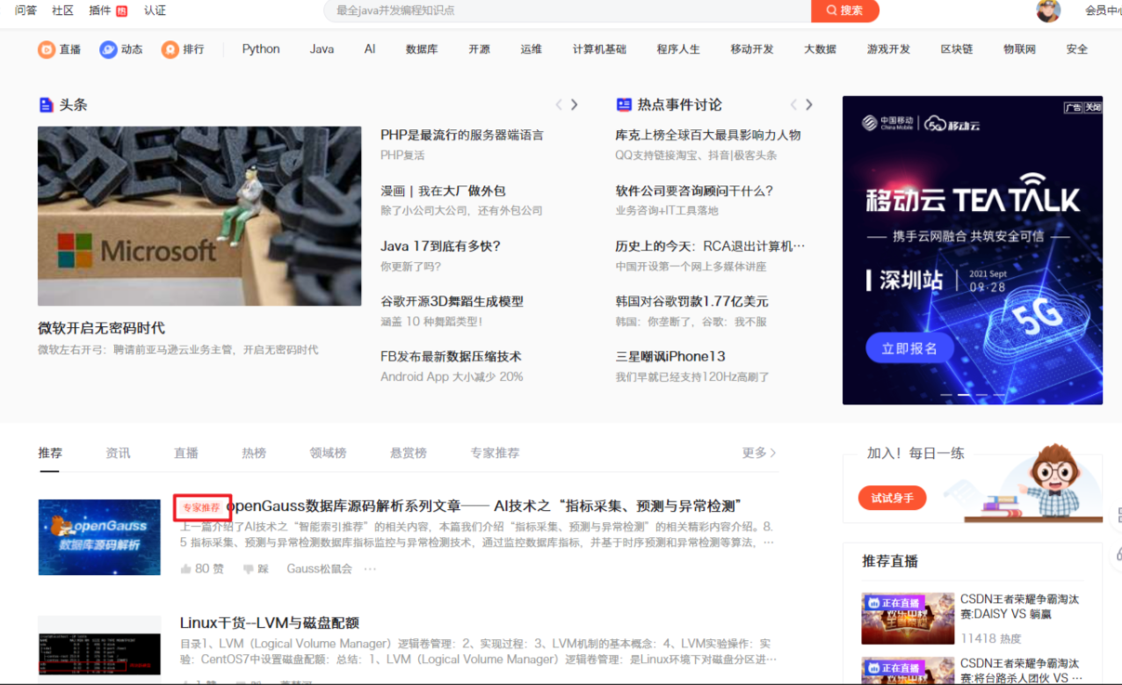
Task: Open 社区 in the top menu
Action: coord(62,11)
